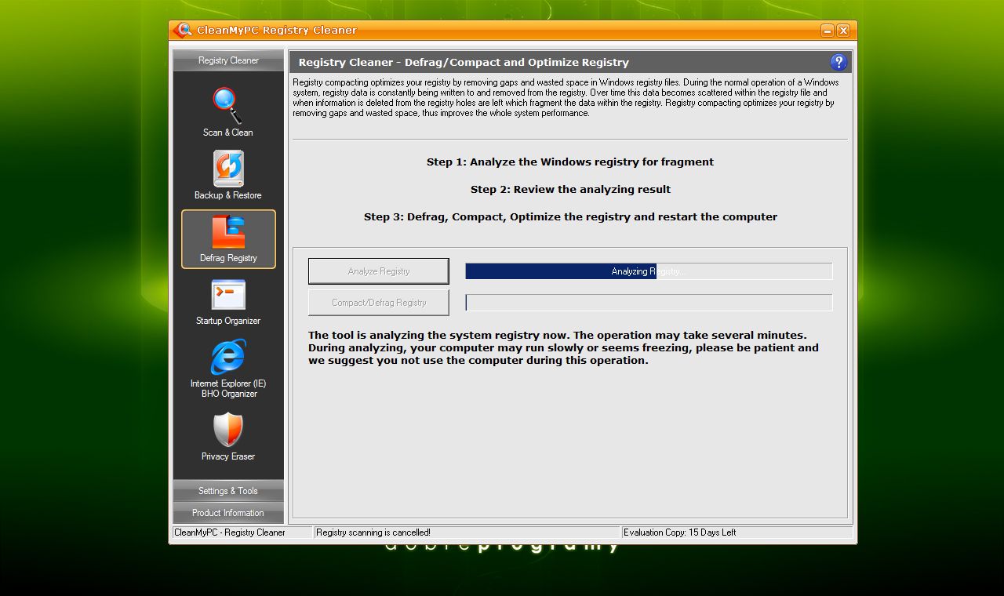
Task: Click the Analyzing Registry progress bar
Action: click(649, 271)
